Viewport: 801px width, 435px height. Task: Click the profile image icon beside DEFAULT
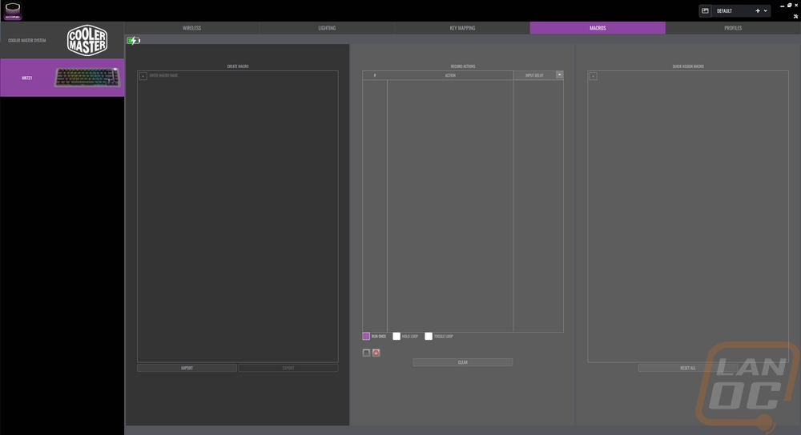point(705,11)
